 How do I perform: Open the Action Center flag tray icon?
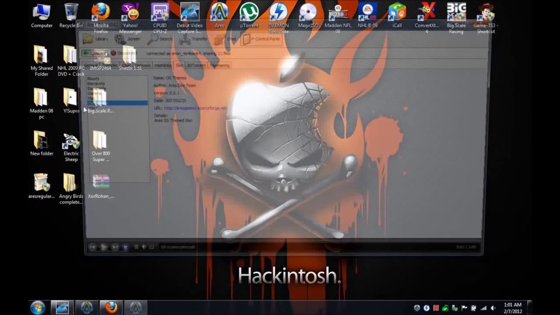[464, 308]
